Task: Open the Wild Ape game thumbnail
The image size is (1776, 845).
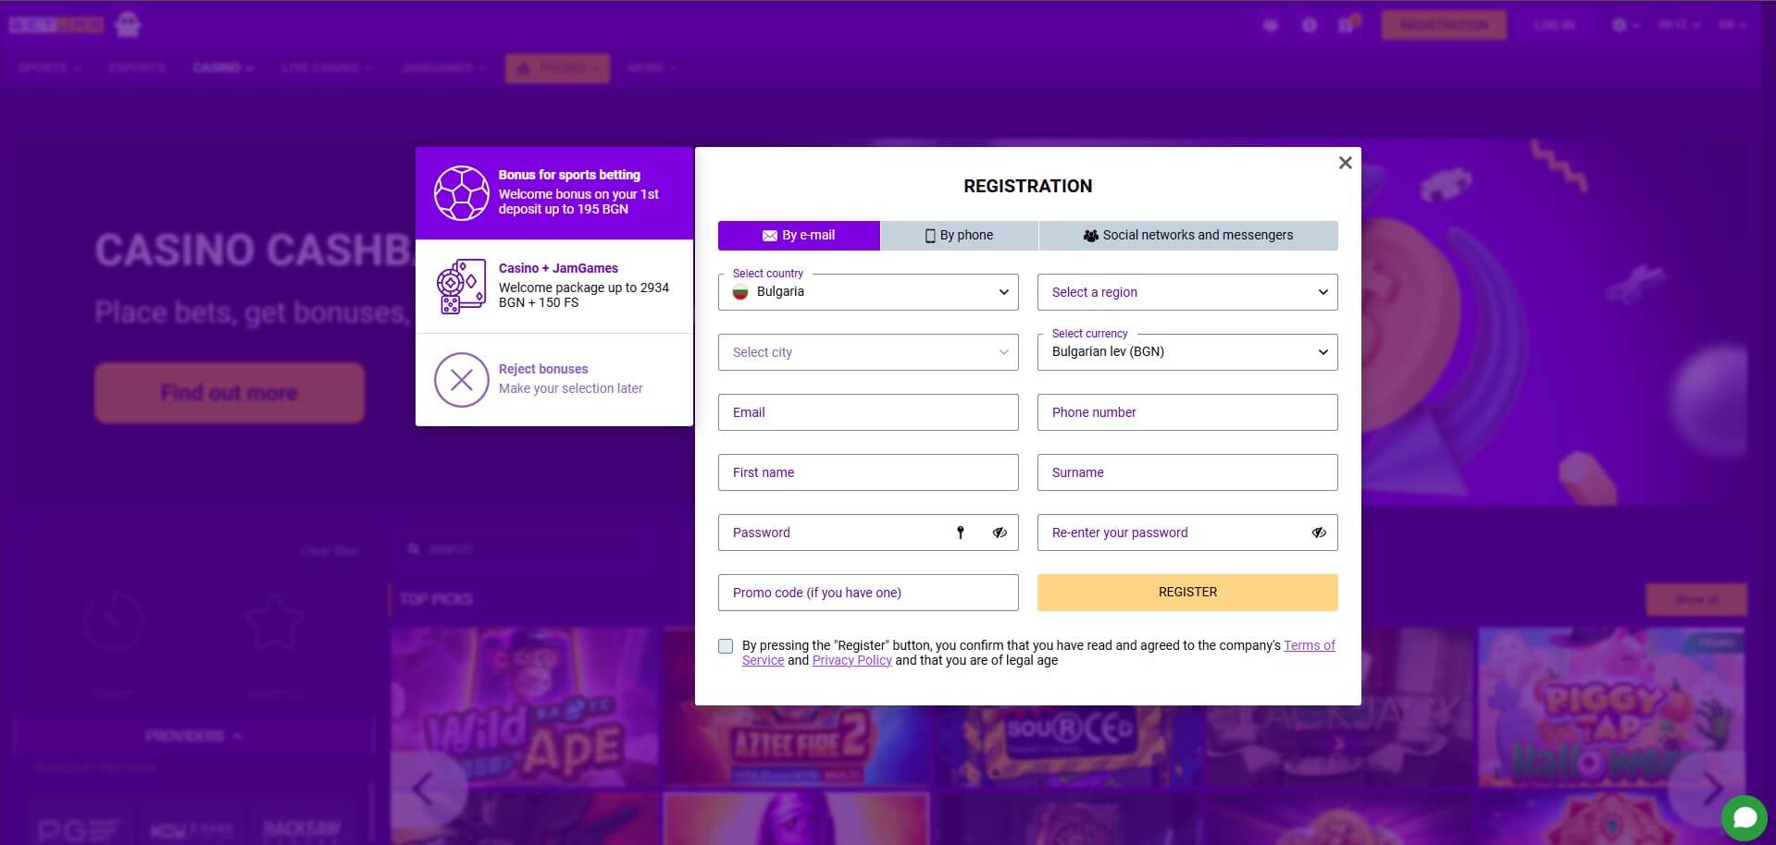Action: pyautogui.click(x=525, y=706)
